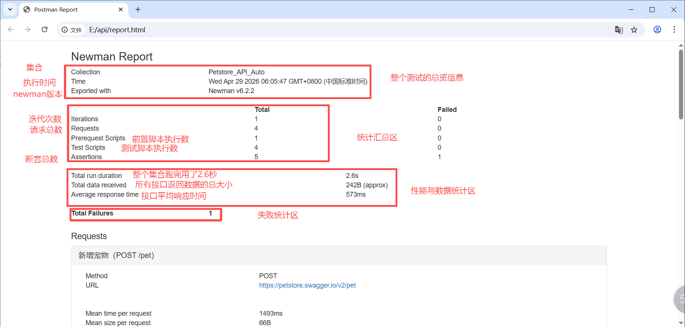Open a new browser tab
The height and width of the screenshot is (327, 685).
(x=138, y=9)
